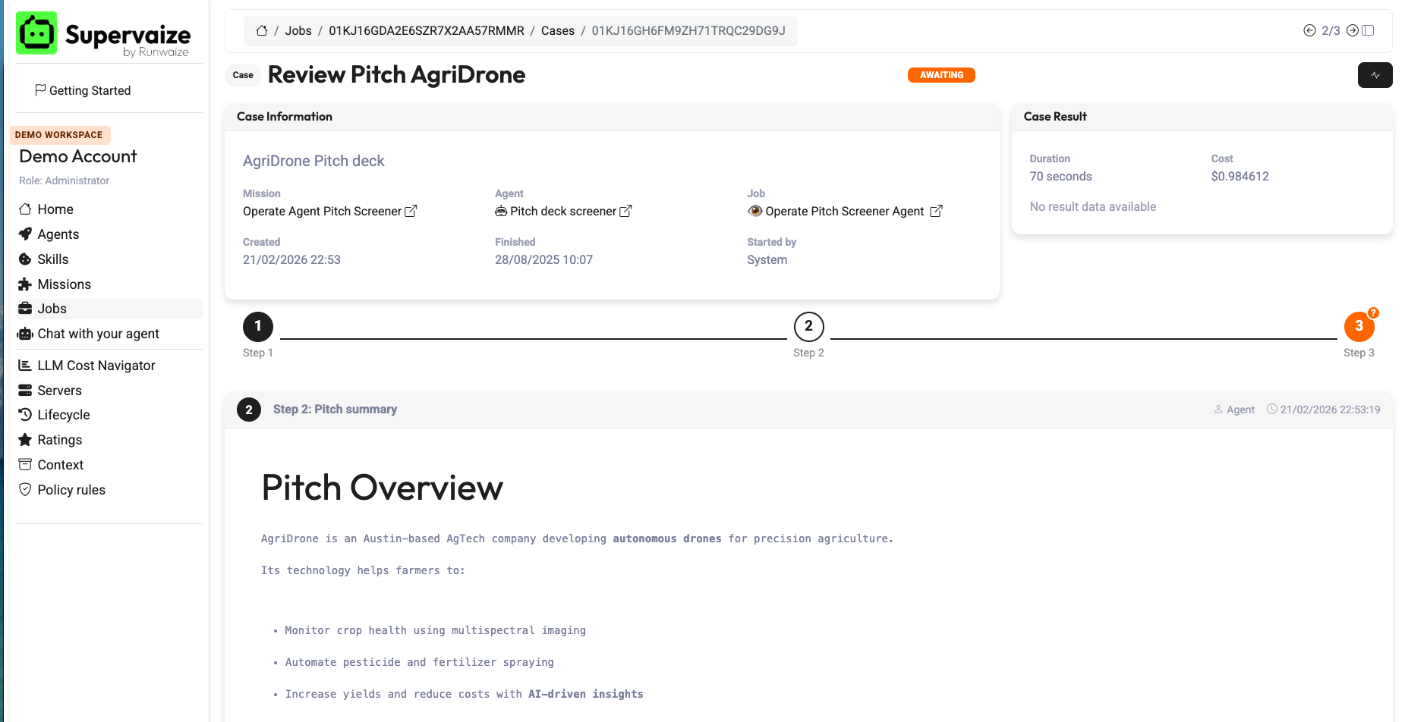Viewport: 1405px width, 722px height.
Task: Open the LLM Cost Navigator
Action: (x=96, y=366)
